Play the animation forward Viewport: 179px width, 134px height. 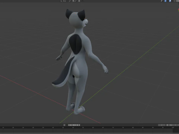(x=75, y=125)
